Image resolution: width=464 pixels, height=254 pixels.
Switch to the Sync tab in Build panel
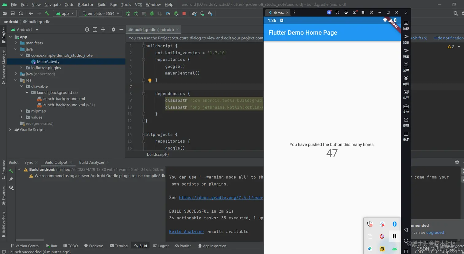[x=29, y=162]
